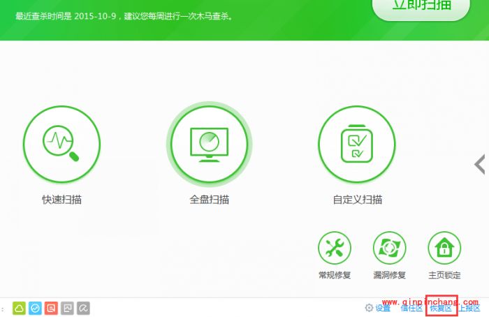489x317 pixels.
Task: Open the 恢复区 restore zone link
Action: click(x=441, y=309)
